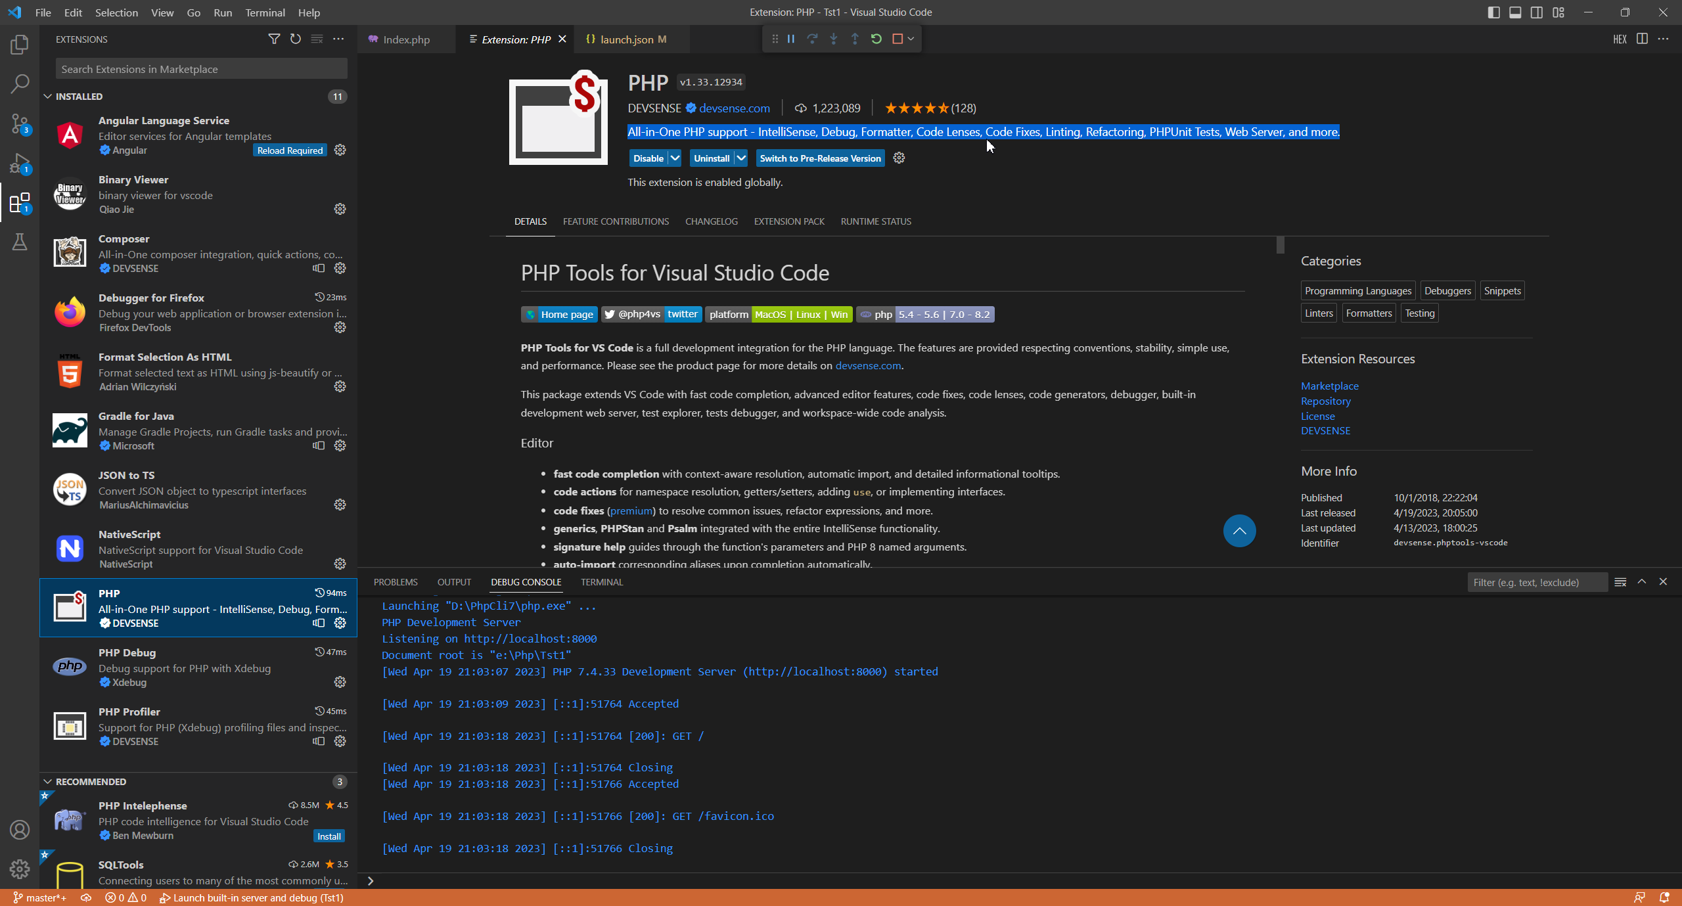
Task: Open the Run and Debug view
Action: click(20, 163)
